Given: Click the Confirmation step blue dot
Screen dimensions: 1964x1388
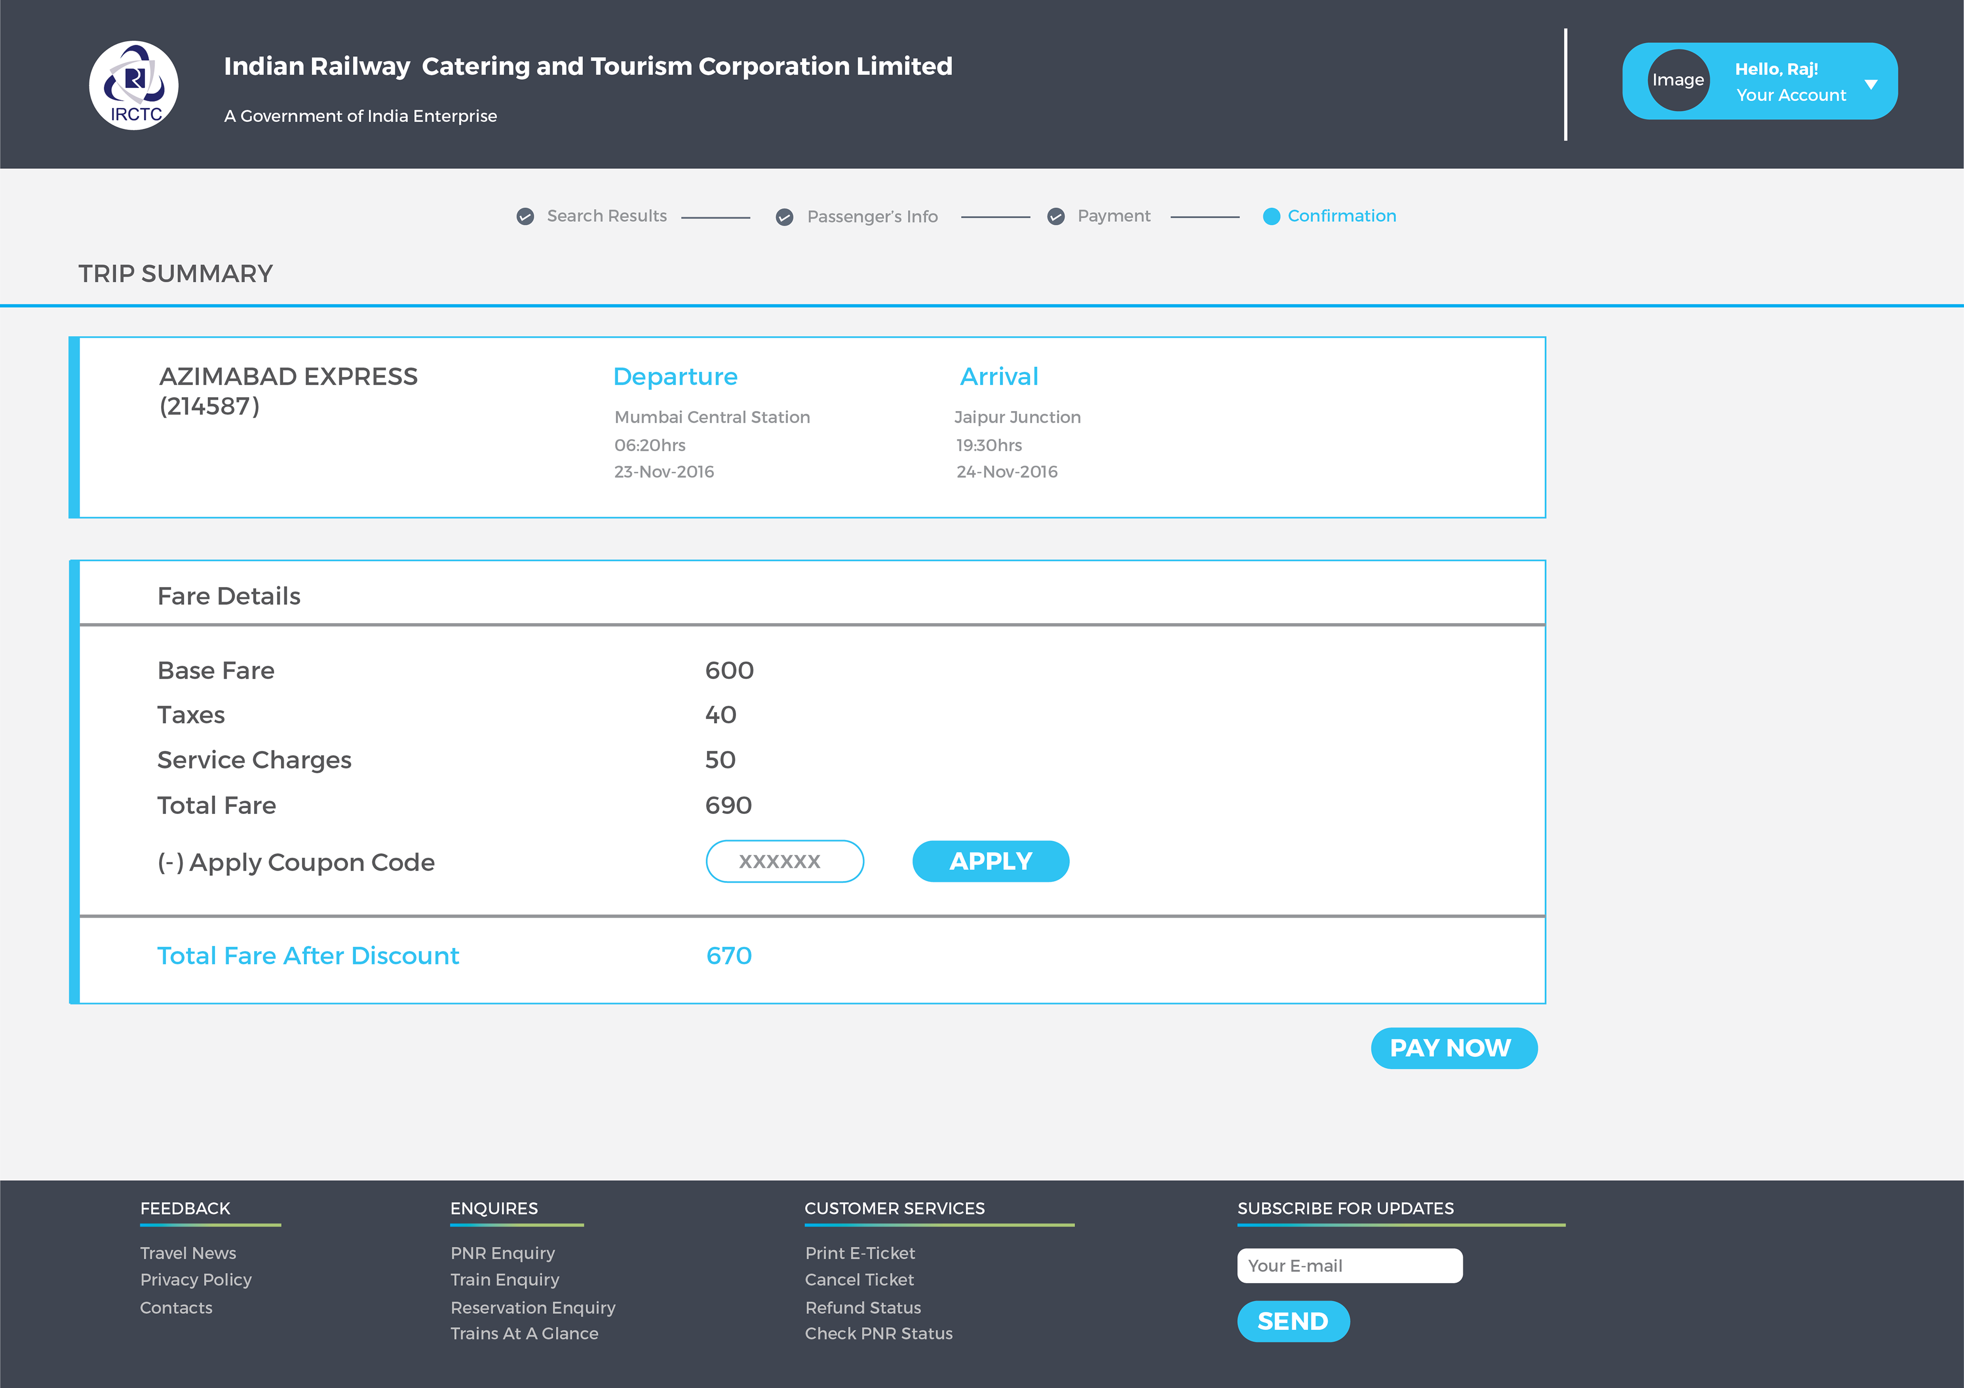Looking at the screenshot, I should click(x=1272, y=216).
